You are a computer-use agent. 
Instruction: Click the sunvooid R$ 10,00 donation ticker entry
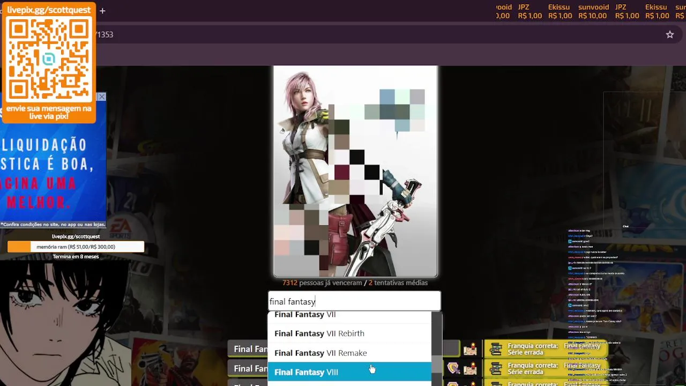(593, 11)
